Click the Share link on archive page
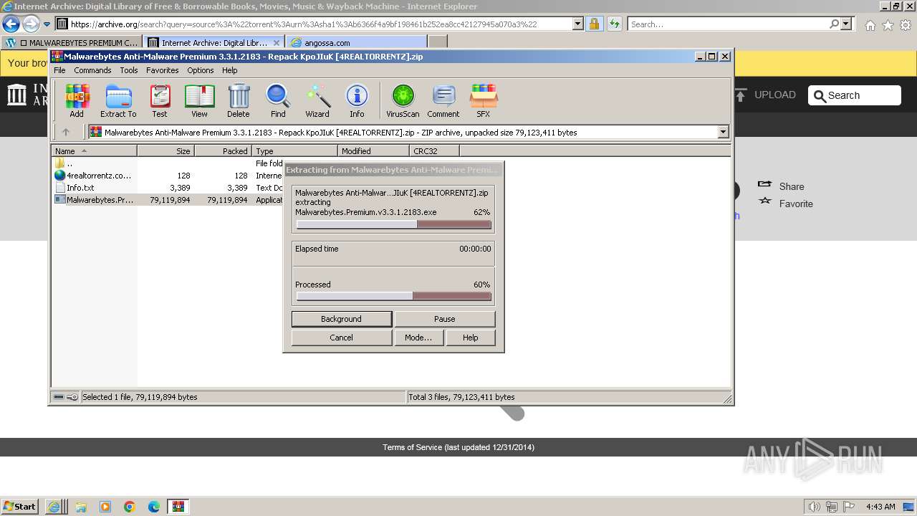Image resolution: width=917 pixels, height=516 pixels. point(781,186)
